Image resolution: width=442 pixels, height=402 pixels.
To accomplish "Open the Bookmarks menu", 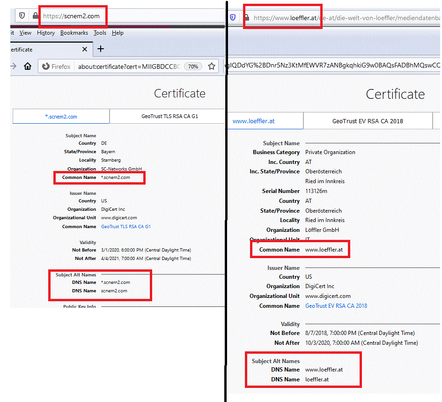I will pyautogui.click(x=74, y=33).
